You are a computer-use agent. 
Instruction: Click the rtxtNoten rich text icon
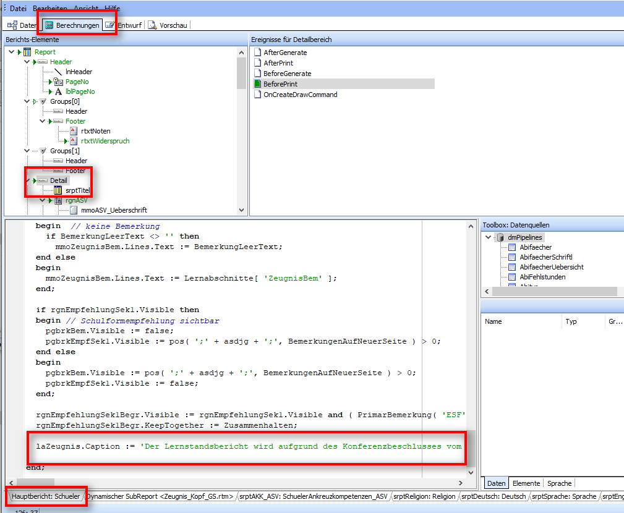point(74,131)
